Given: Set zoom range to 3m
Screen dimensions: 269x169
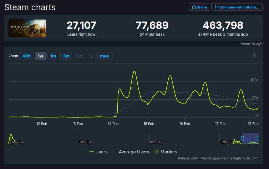Looking at the screenshot, I should click(66, 56).
